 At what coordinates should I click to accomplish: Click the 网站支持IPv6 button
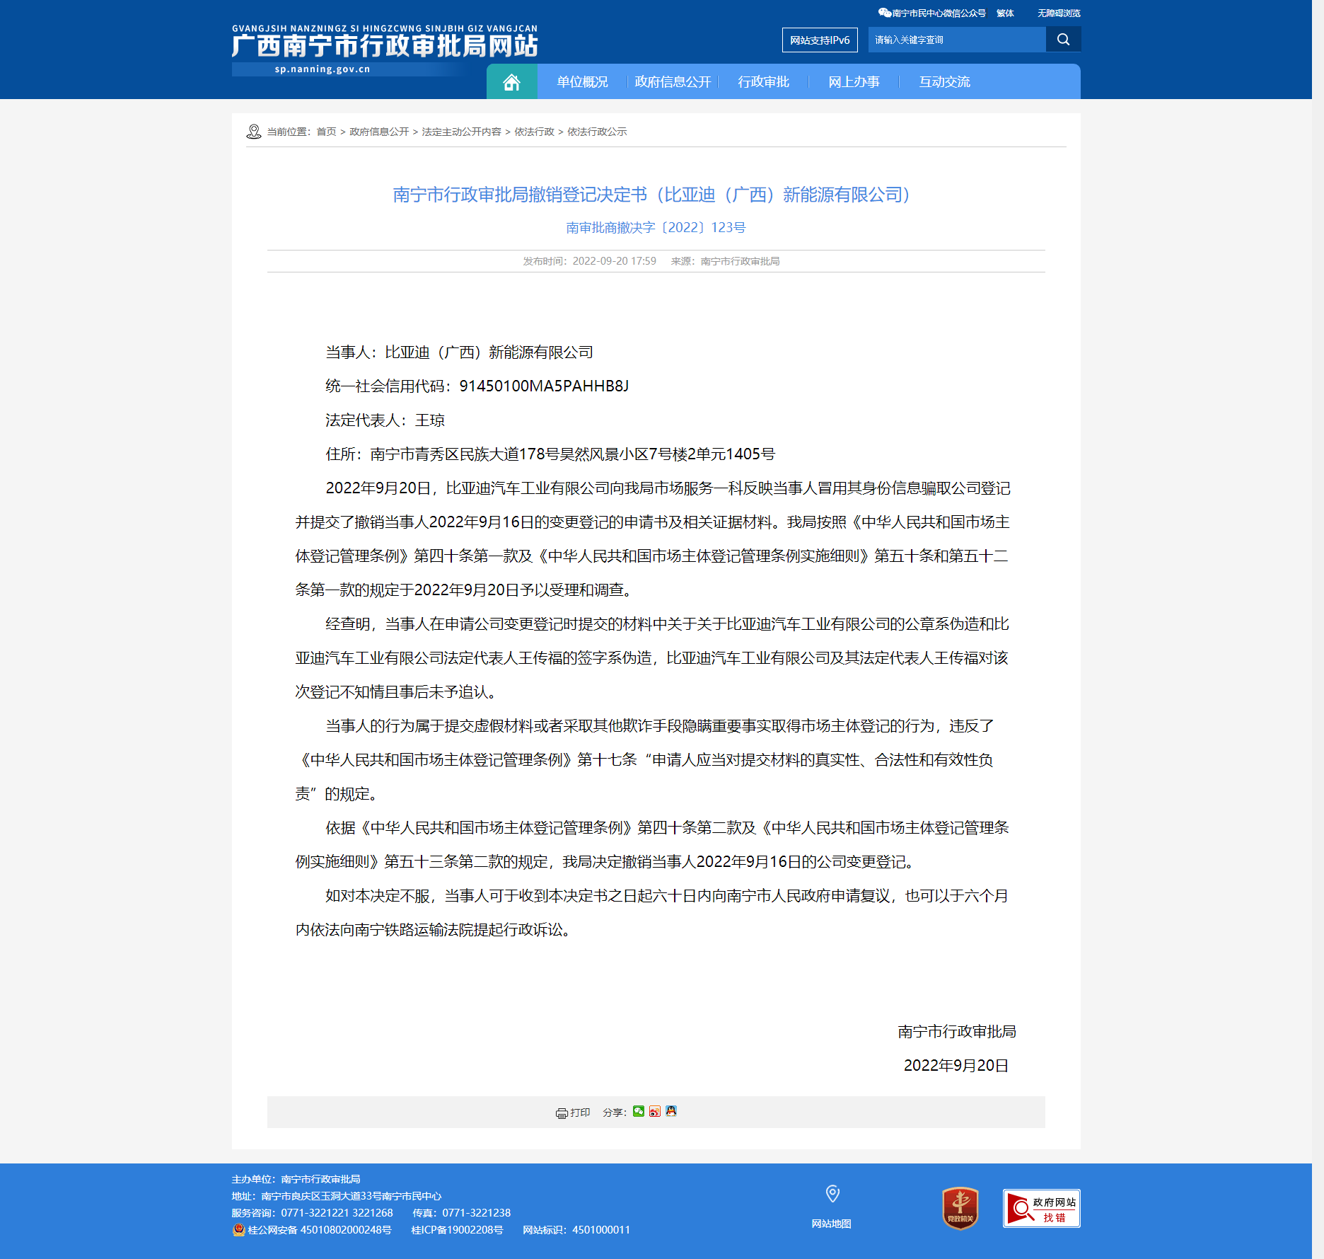pos(820,40)
